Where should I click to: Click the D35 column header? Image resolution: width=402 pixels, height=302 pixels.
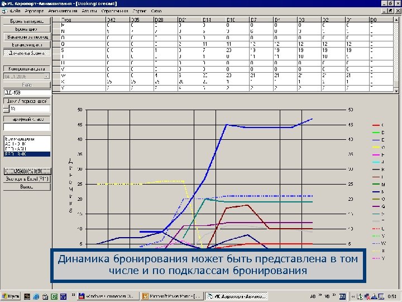(x=142, y=20)
